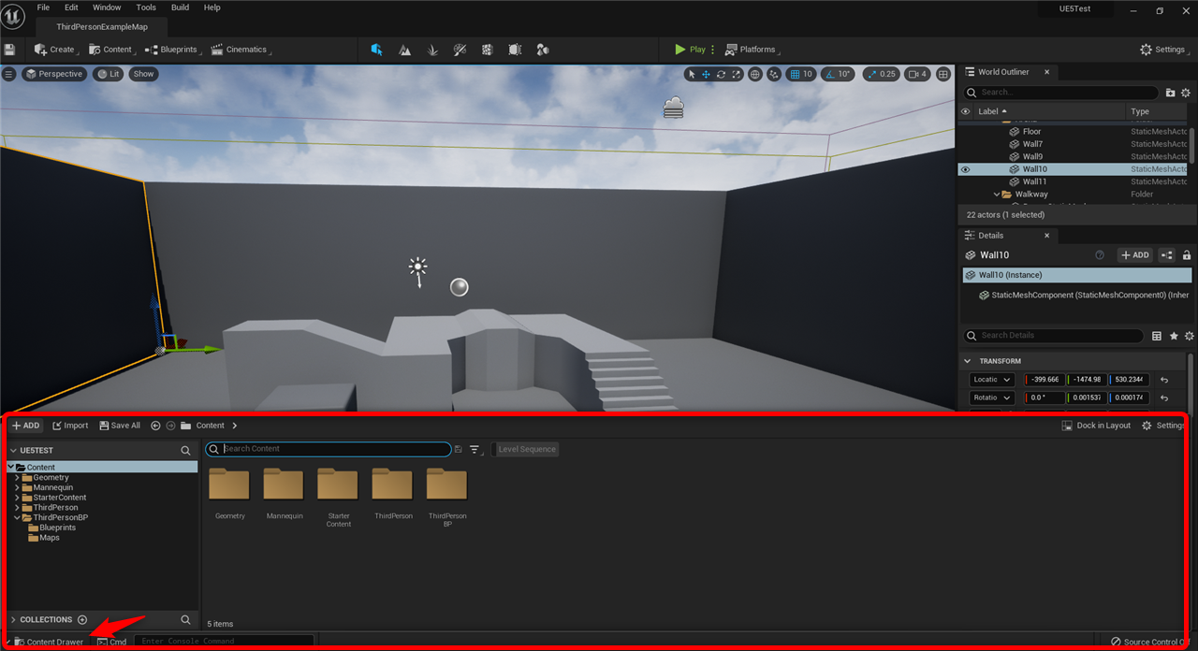Click the save current level icon
Image resolution: width=1198 pixels, height=651 pixels.
click(x=10, y=50)
